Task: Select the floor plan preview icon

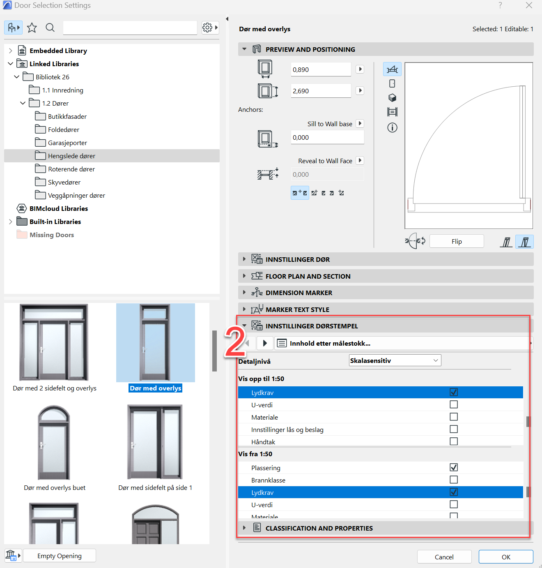Action: point(392,69)
